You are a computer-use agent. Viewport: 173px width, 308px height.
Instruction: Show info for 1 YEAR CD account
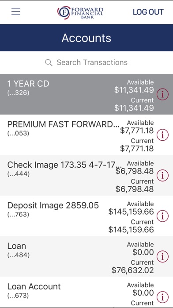[162, 94]
